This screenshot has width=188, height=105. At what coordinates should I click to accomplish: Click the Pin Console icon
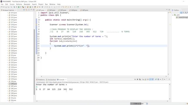156,79
